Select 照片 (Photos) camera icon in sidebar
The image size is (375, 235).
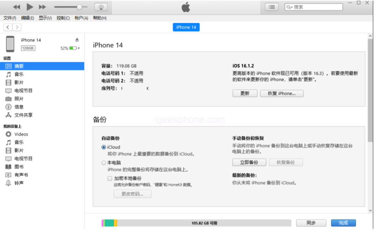point(9,99)
